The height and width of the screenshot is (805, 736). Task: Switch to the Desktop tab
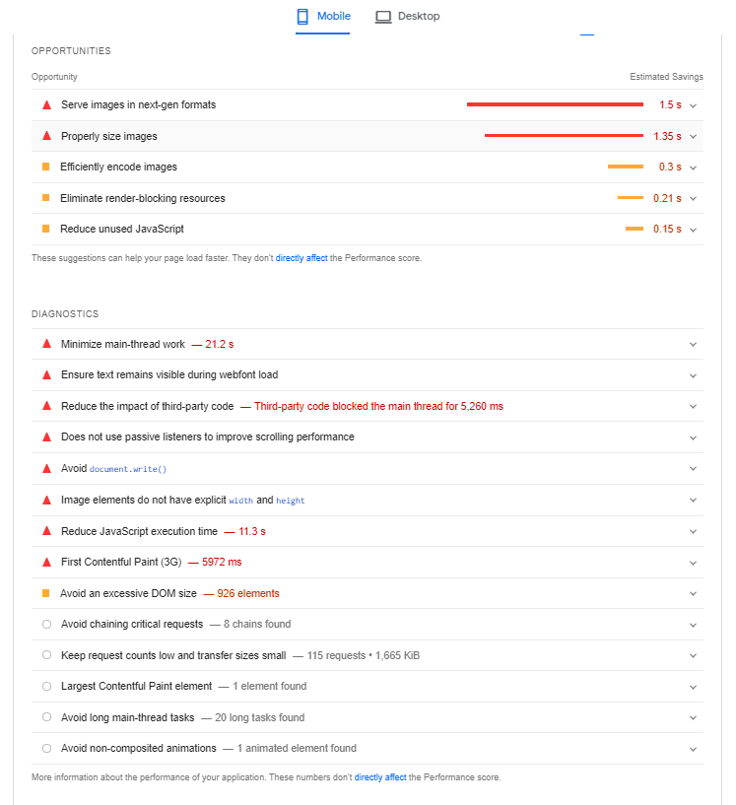407,17
